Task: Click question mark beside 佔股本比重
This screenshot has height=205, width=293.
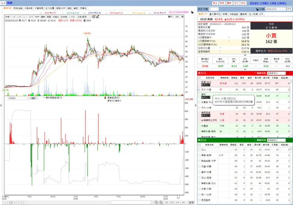Action: tap(220, 48)
